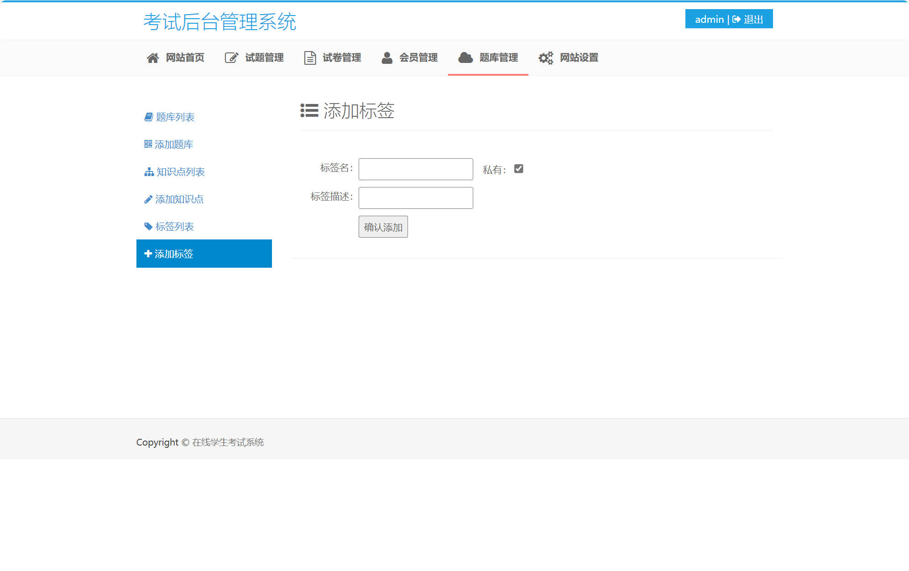
Task: Click the tag icon beside 标签列表
Action: [148, 226]
